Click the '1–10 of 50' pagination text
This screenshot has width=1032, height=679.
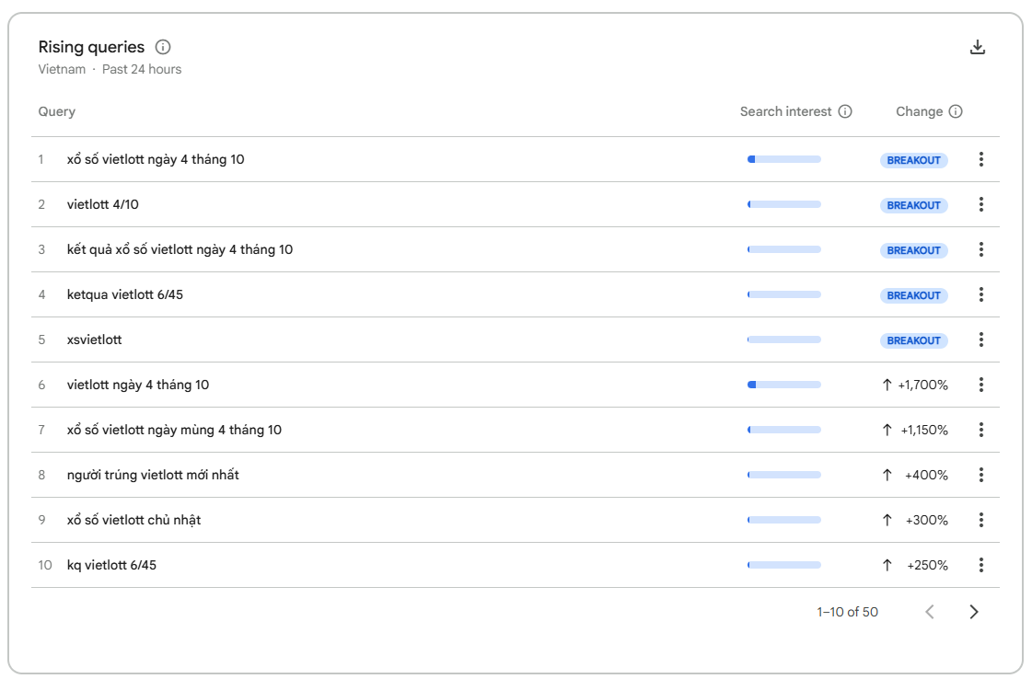pyautogui.click(x=847, y=612)
